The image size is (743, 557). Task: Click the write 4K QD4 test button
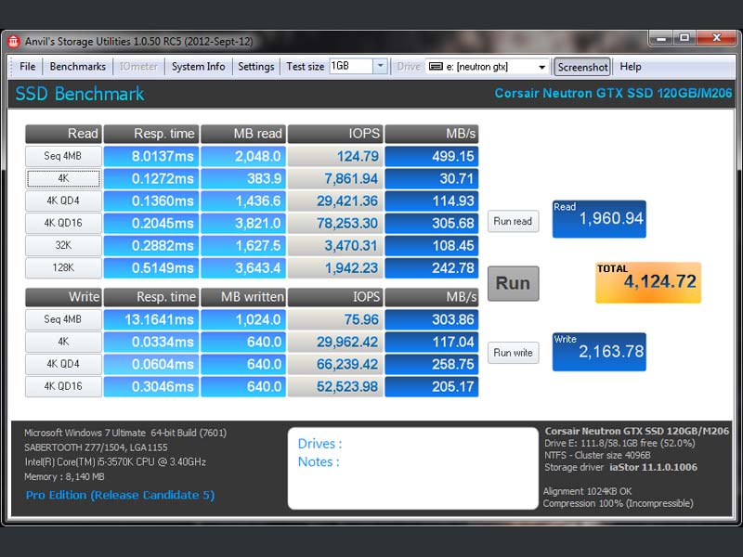click(63, 364)
